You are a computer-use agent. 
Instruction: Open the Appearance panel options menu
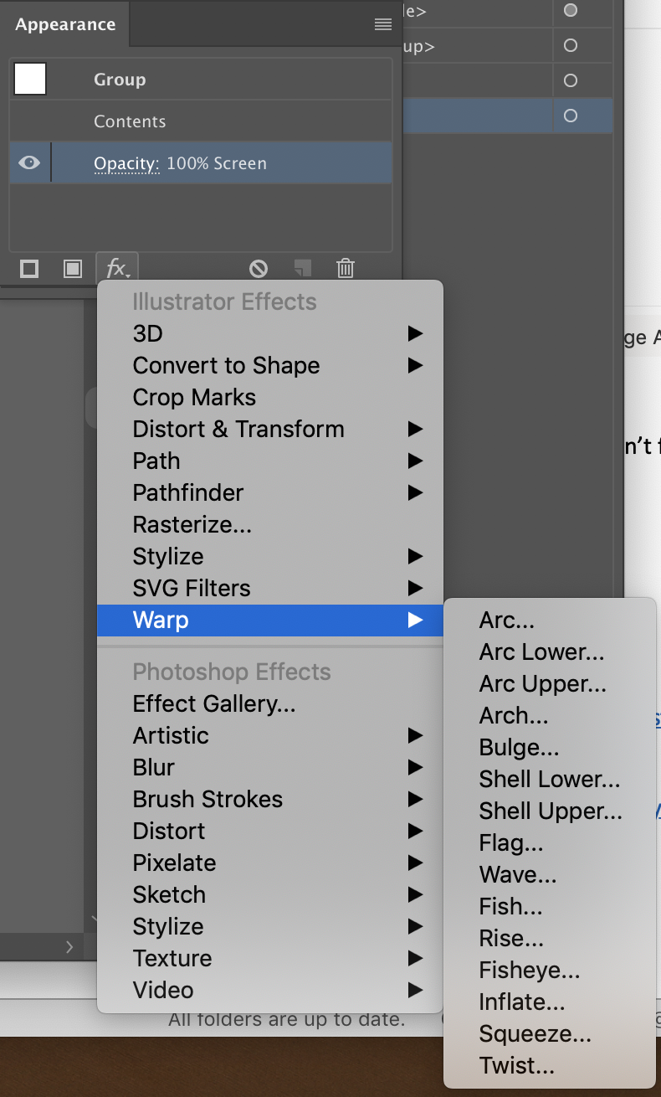point(383,24)
